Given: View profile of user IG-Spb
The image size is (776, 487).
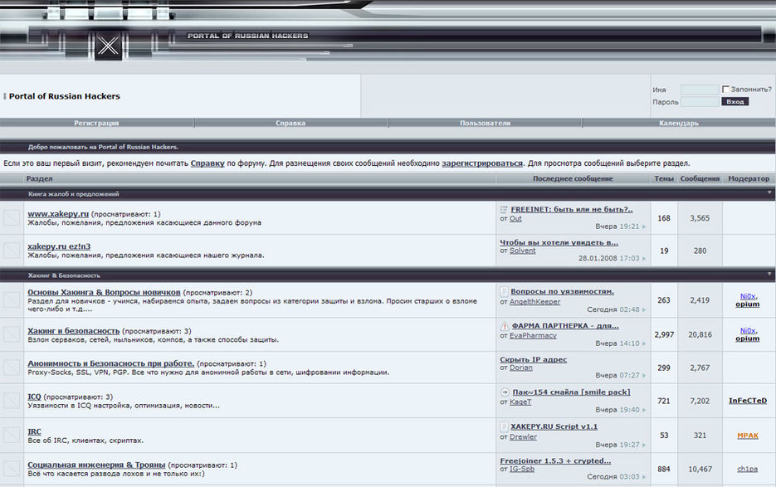Looking at the screenshot, I should click(522, 468).
